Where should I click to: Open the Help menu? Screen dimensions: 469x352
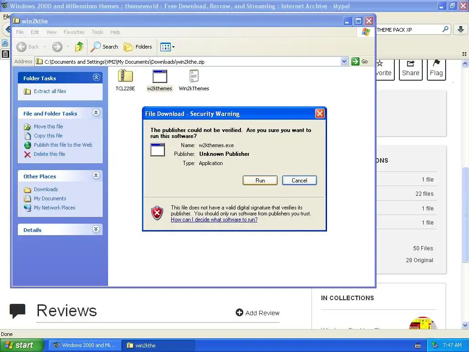pyautogui.click(x=115, y=32)
